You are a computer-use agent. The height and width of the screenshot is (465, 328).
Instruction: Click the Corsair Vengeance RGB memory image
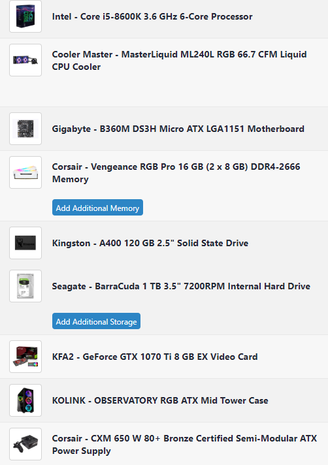point(25,172)
